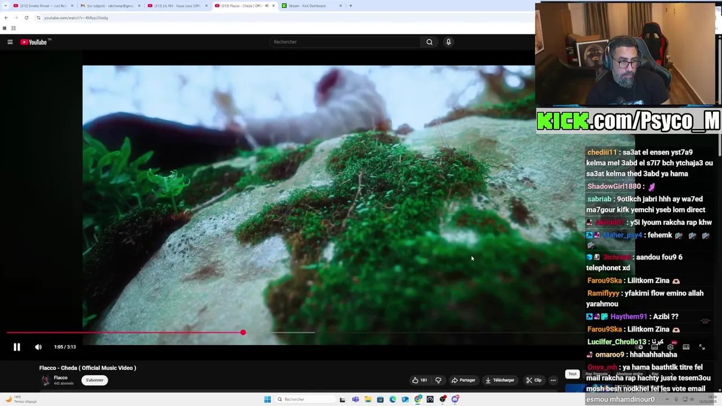The image size is (722, 406).
Task: Open Microsoft Store from the taskbar
Action: point(380,399)
